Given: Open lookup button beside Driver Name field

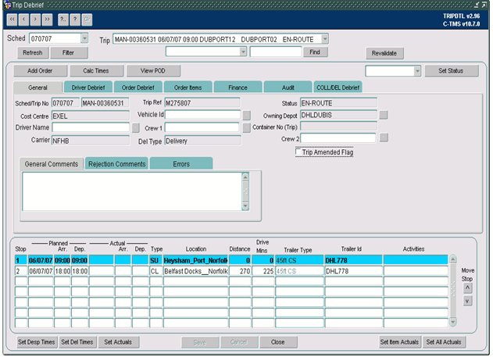Looking at the screenshot, I should [135, 127].
